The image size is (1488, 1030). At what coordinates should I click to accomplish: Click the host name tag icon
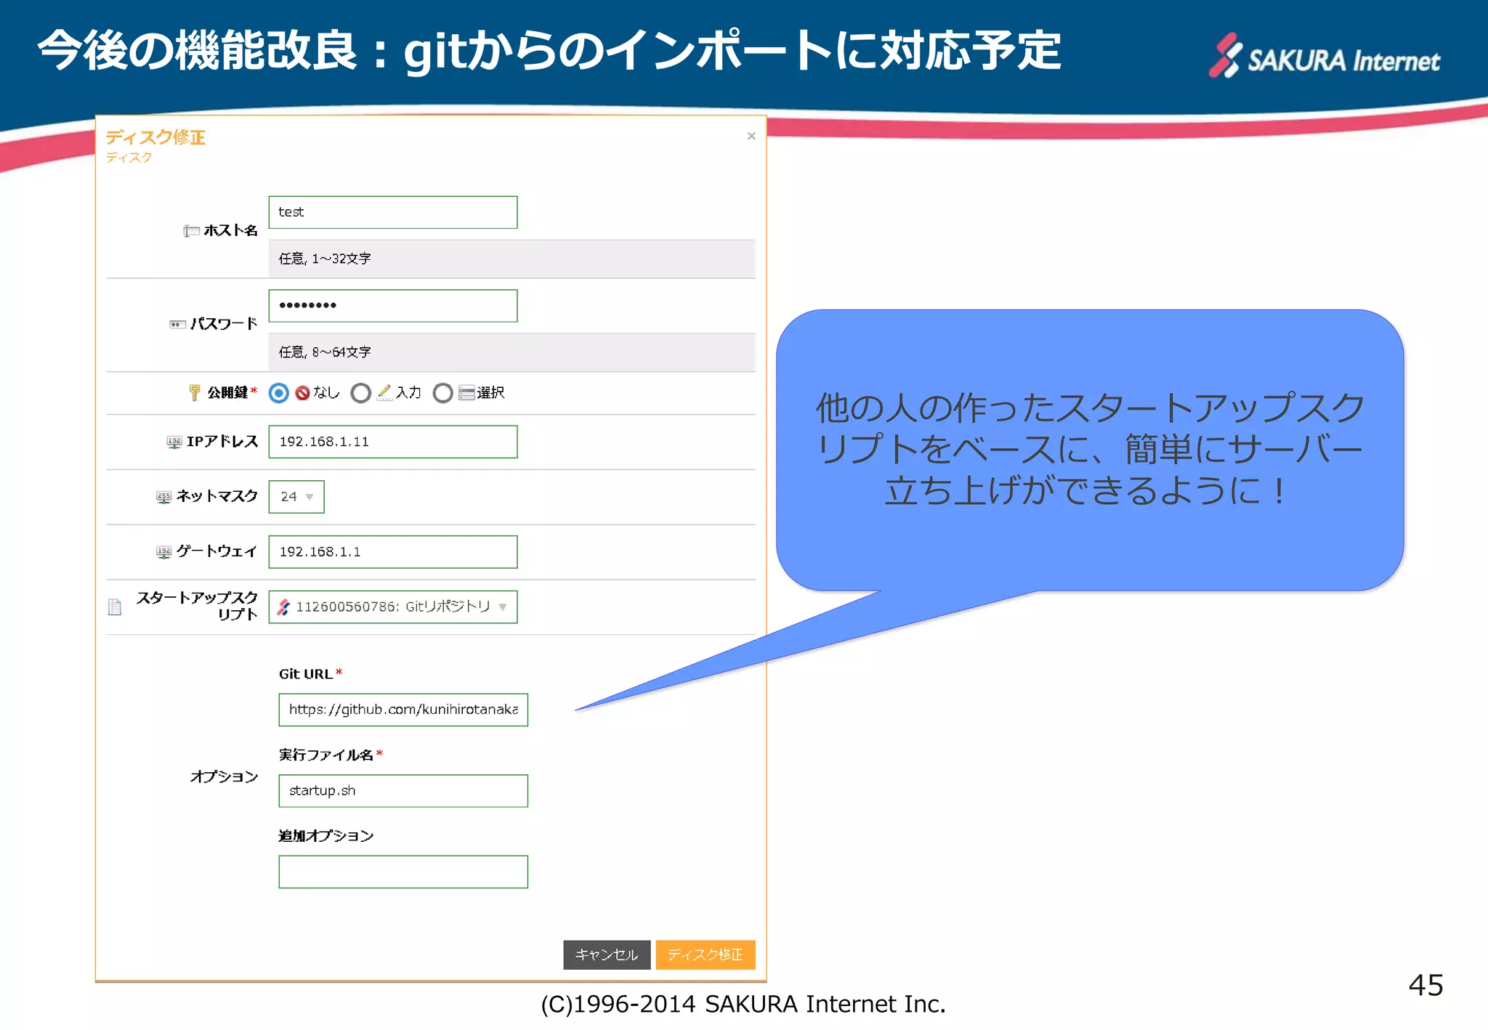pos(191,231)
